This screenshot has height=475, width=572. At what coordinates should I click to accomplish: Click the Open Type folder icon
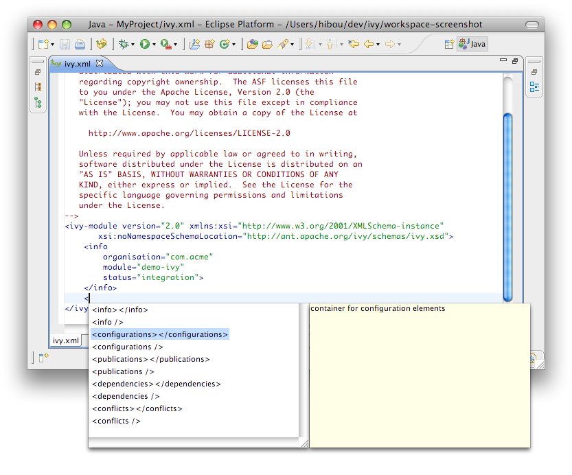pyautogui.click(x=251, y=45)
